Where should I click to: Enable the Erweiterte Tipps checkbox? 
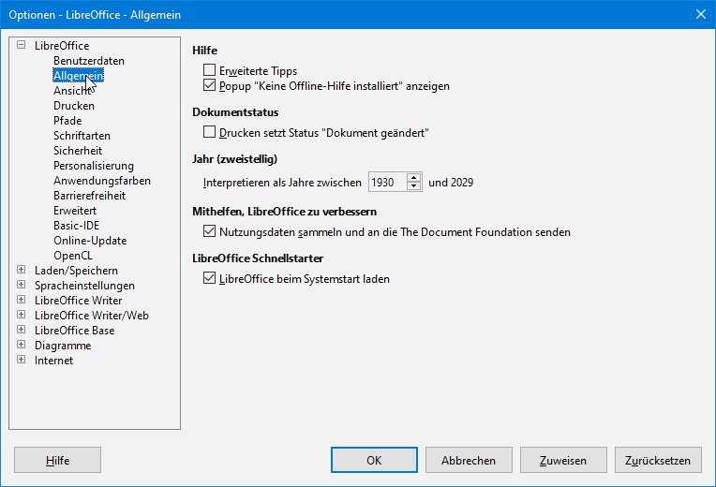[x=209, y=70]
